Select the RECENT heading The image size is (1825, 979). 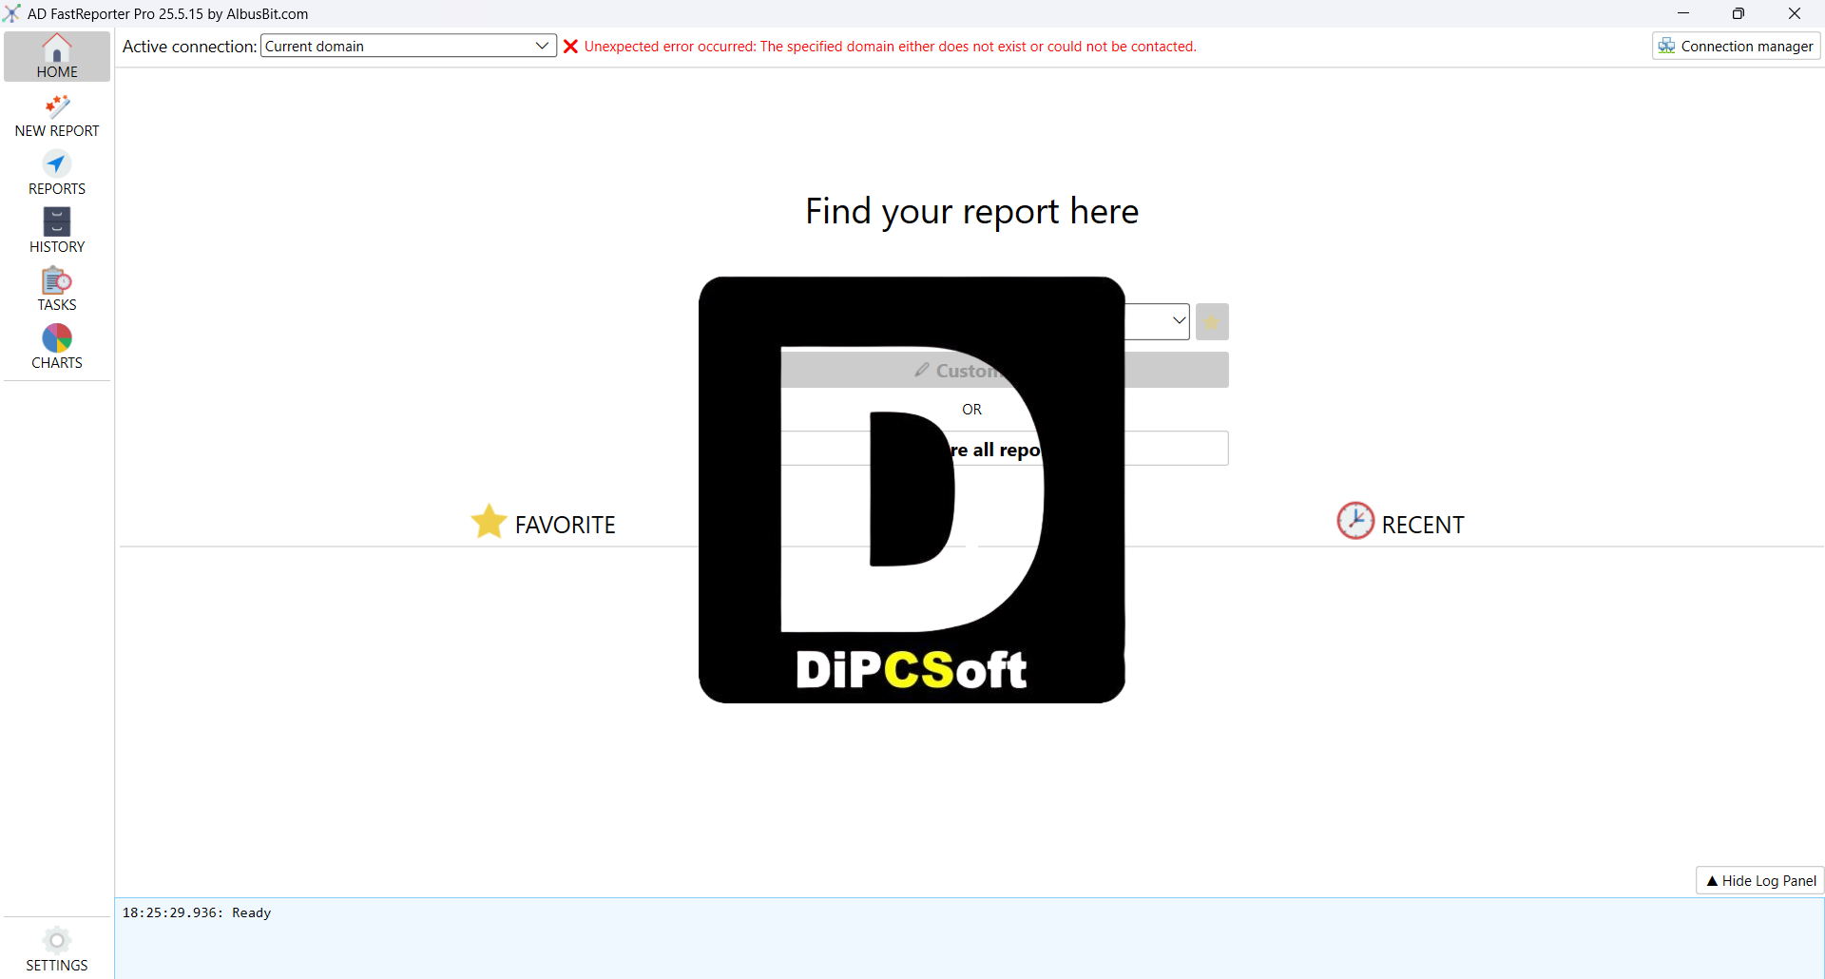pos(1423,525)
